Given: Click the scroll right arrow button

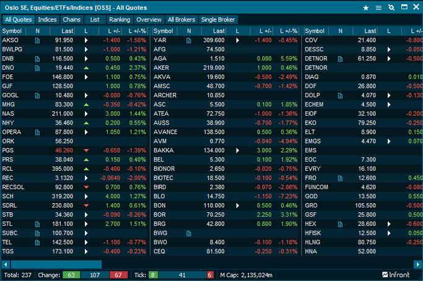Looking at the screenshot, I should coord(417,264).
